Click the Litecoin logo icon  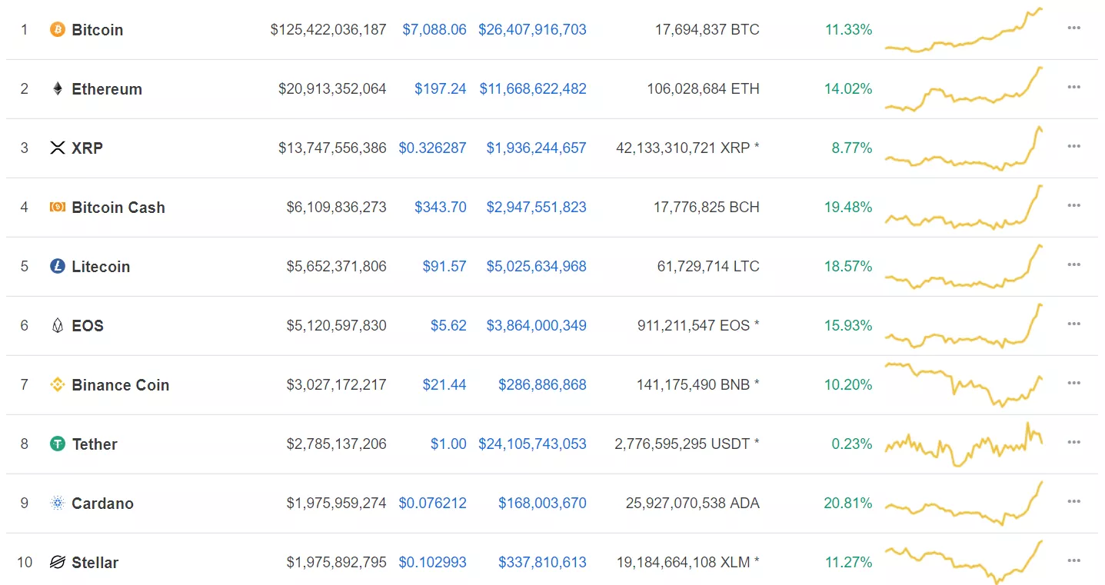click(57, 266)
